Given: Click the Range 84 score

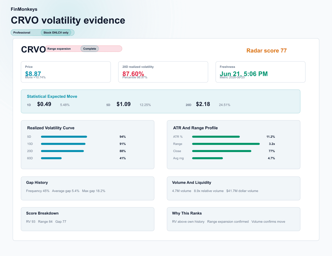Looking at the screenshot, I should 45,222.
